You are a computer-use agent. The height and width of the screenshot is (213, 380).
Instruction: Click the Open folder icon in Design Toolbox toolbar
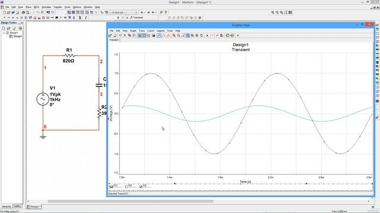(8, 28)
